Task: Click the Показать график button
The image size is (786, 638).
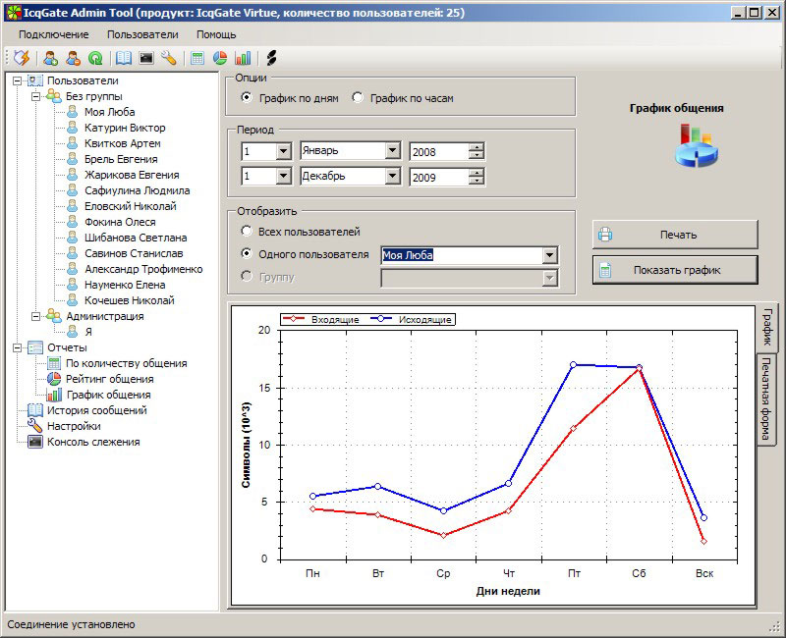Action: pos(675,270)
